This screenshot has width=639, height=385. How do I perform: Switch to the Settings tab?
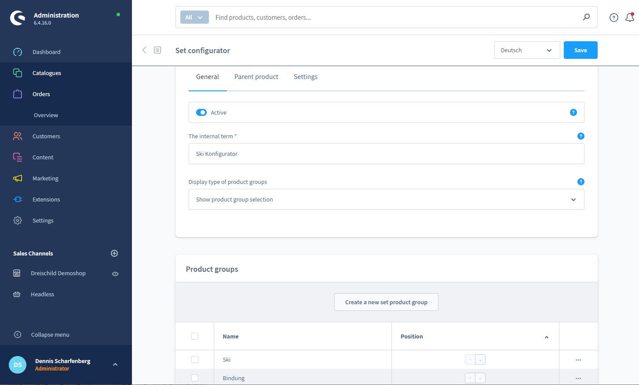pos(306,77)
